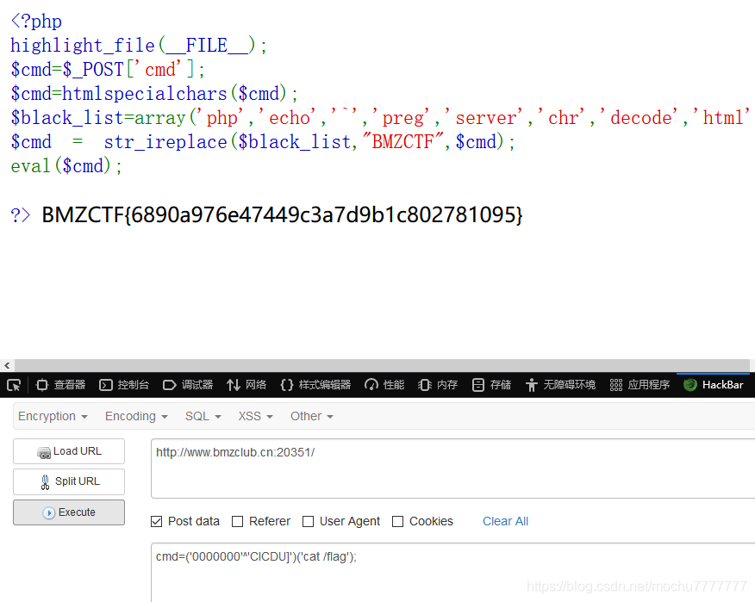
Task: Focus the post data cmd text area
Action: click(x=452, y=573)
